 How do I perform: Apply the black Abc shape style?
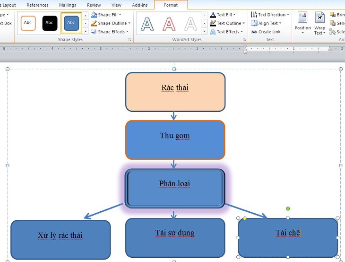click(50, 23)
